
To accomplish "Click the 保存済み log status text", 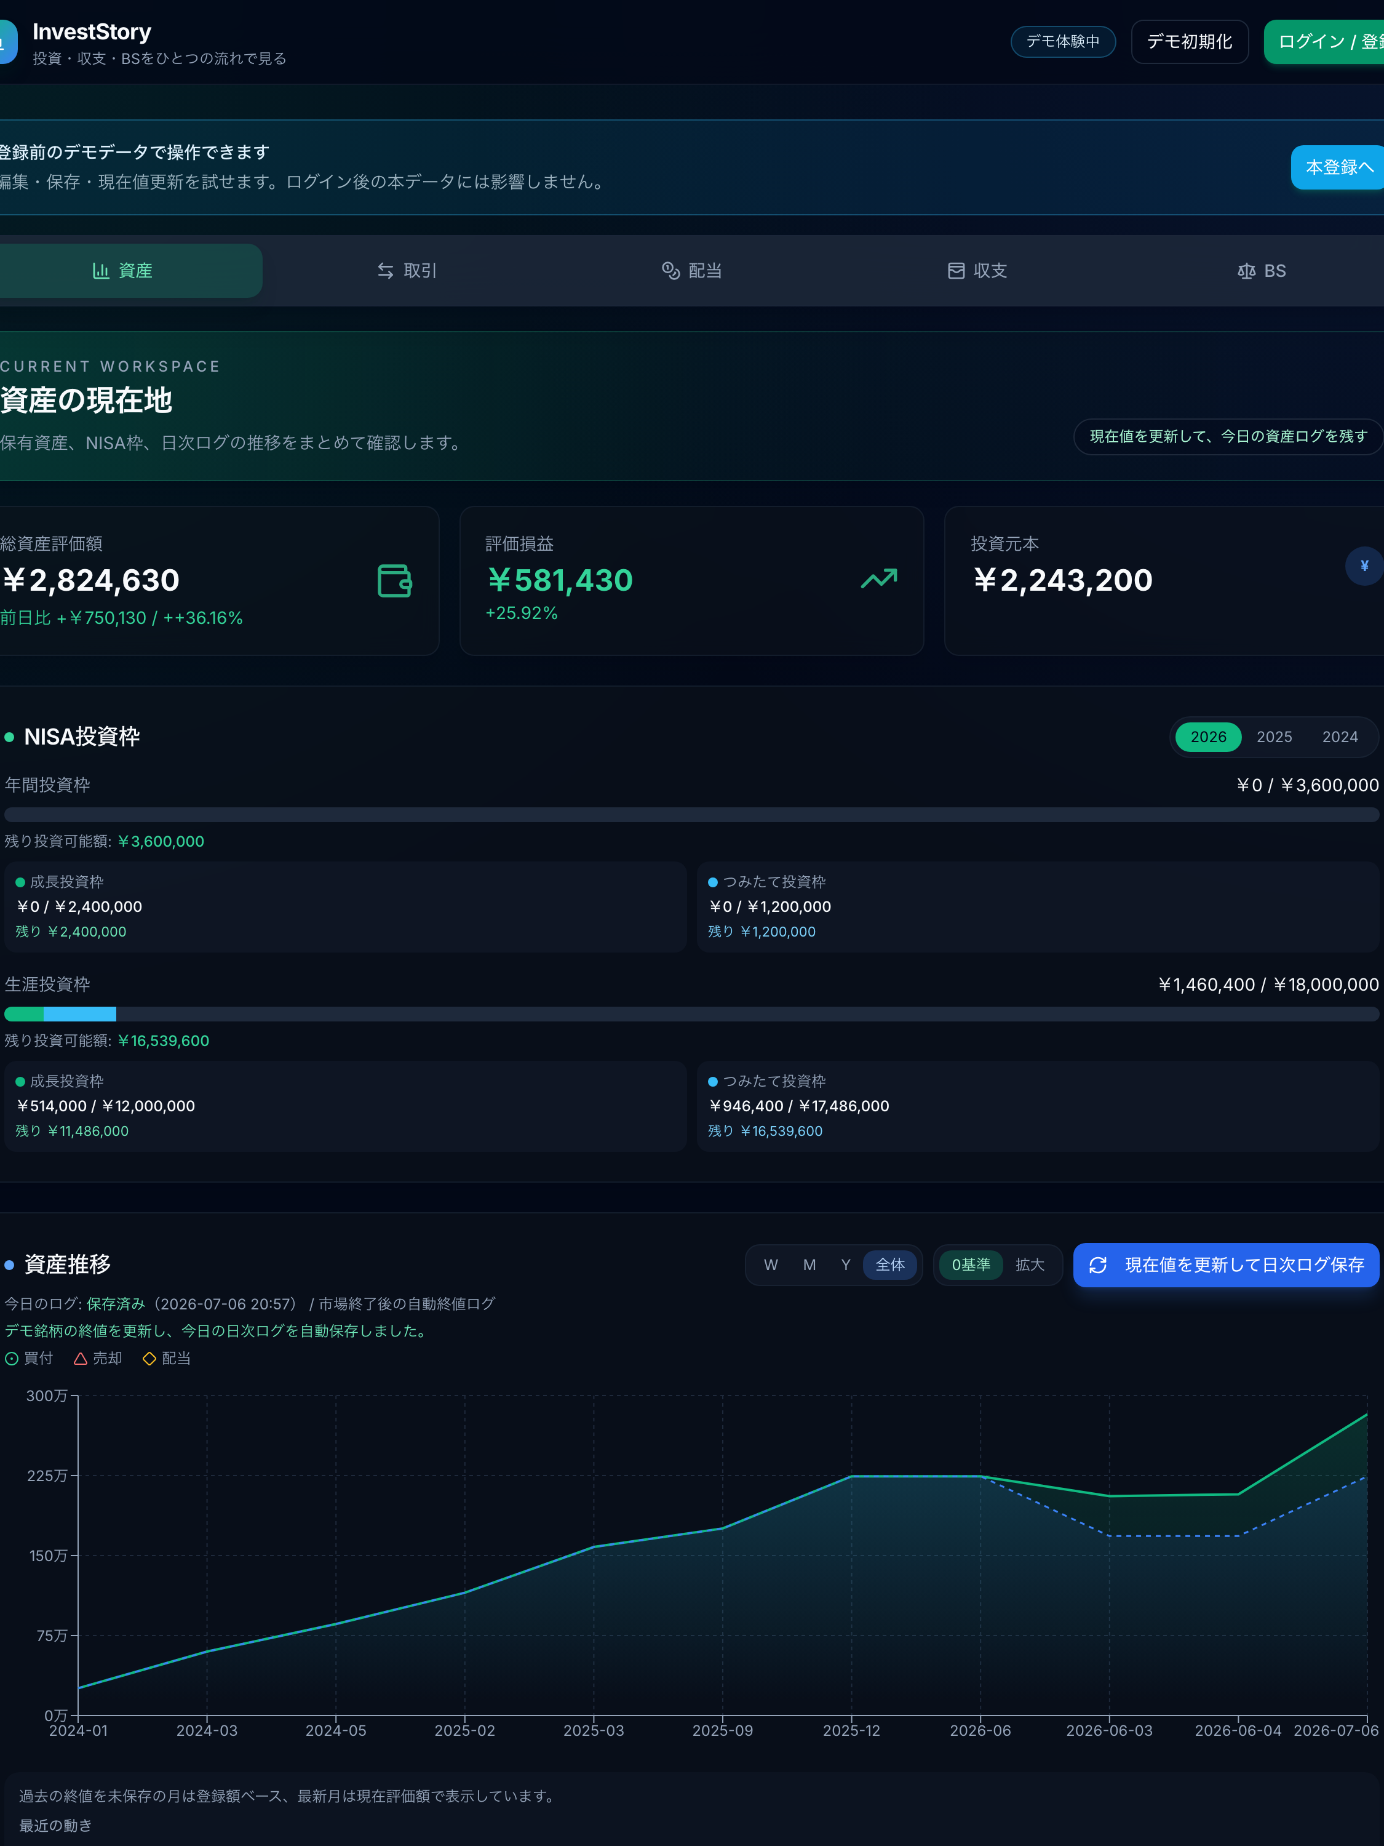I will [x=116, y=1305].
